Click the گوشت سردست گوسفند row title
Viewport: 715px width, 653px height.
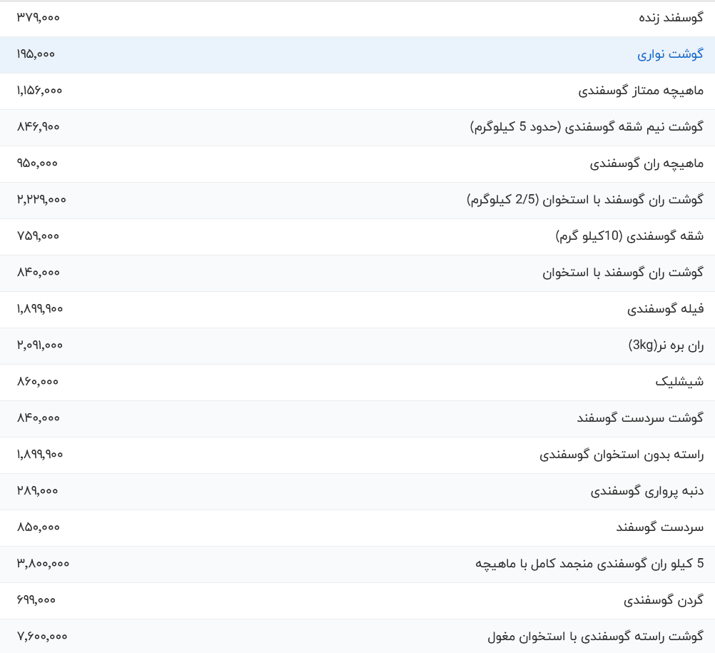pyautogui.click(x=640, y=418)
